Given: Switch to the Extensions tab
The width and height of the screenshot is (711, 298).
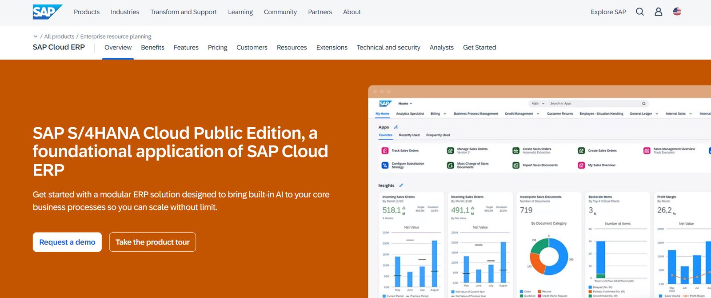Looking at the screenshot, I should pyautogui.click(x=332, y=48).
